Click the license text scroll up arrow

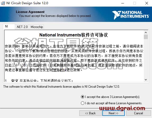tap(146, 33)
